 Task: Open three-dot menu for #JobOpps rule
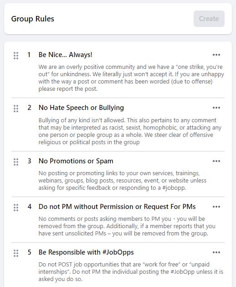tap(216, 252)
